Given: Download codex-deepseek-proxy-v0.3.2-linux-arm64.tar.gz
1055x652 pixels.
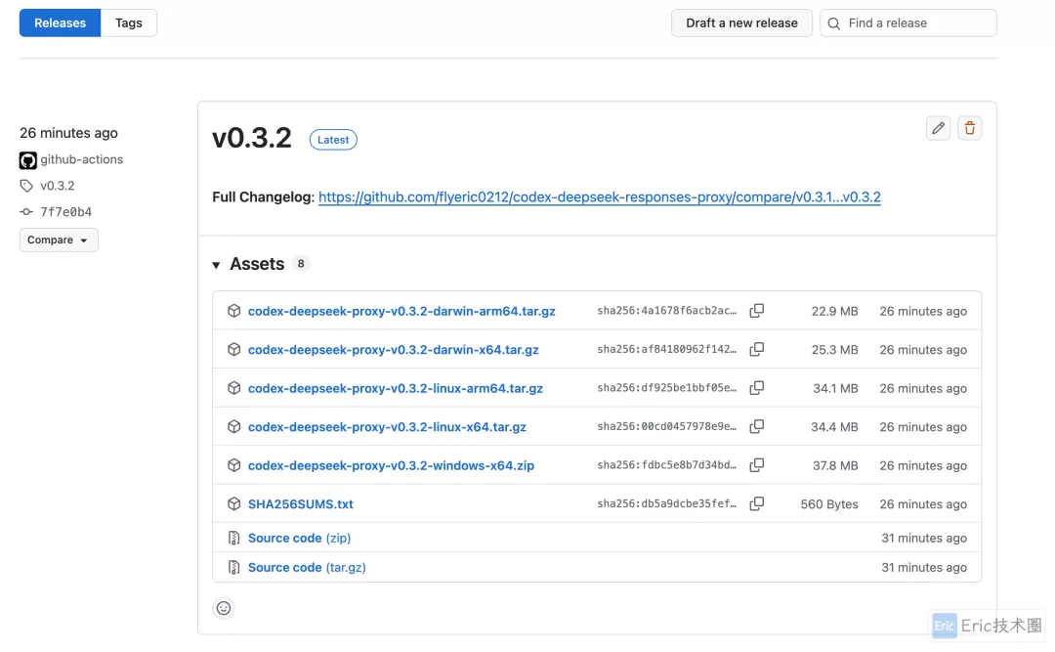Looking at the screenshot, I should [x=395, y=388].
